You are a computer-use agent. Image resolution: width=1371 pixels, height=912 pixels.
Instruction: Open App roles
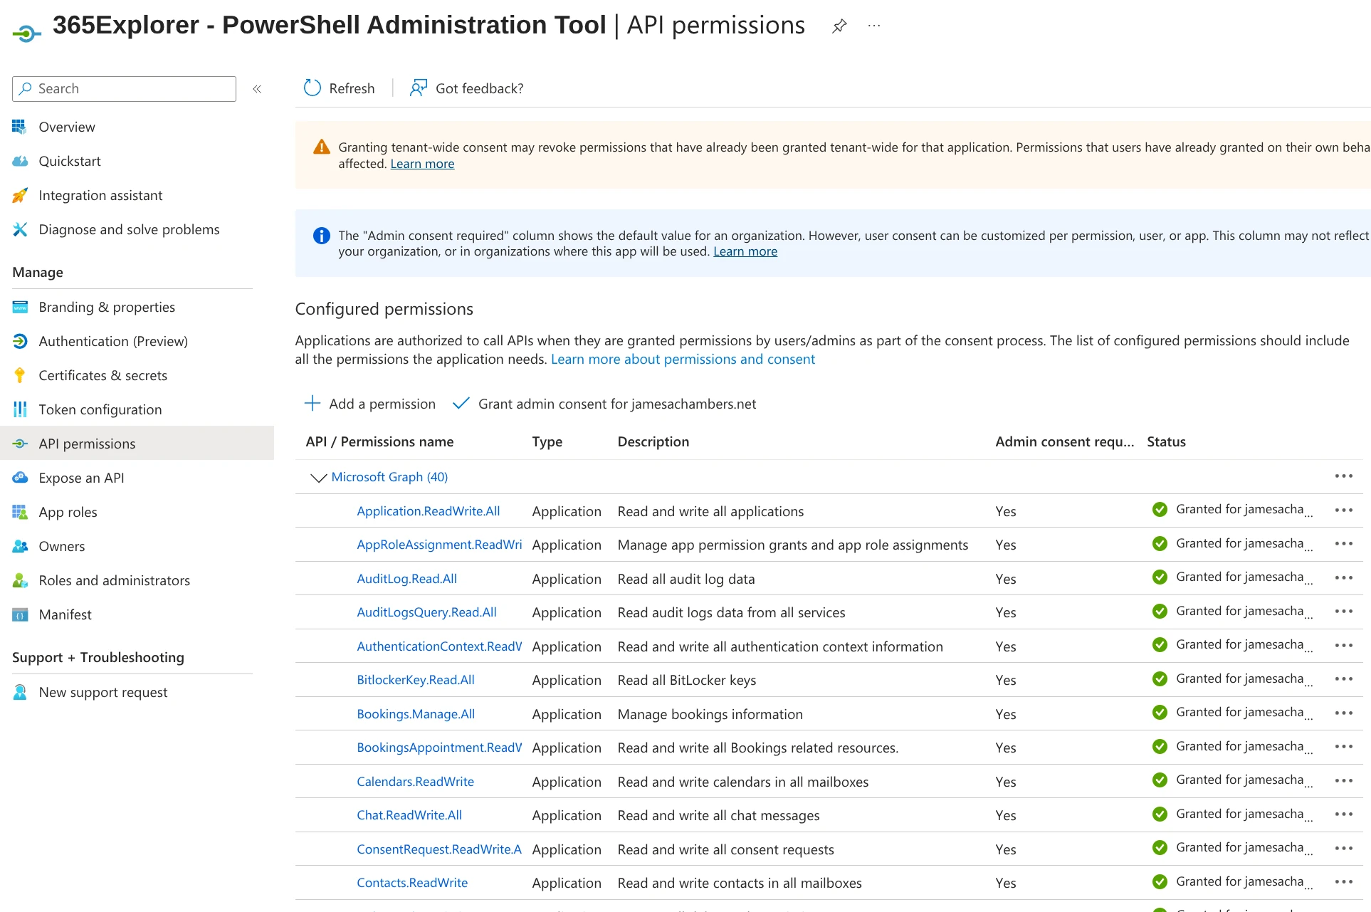click(68, 512)
